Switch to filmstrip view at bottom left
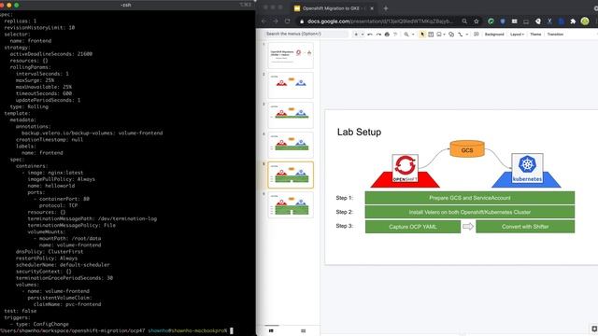 tap(271, 330)
